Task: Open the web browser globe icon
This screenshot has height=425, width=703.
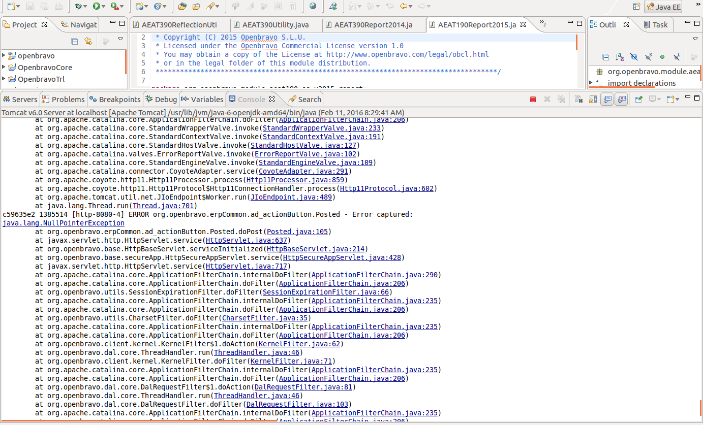Action: (x=313, y=6)
